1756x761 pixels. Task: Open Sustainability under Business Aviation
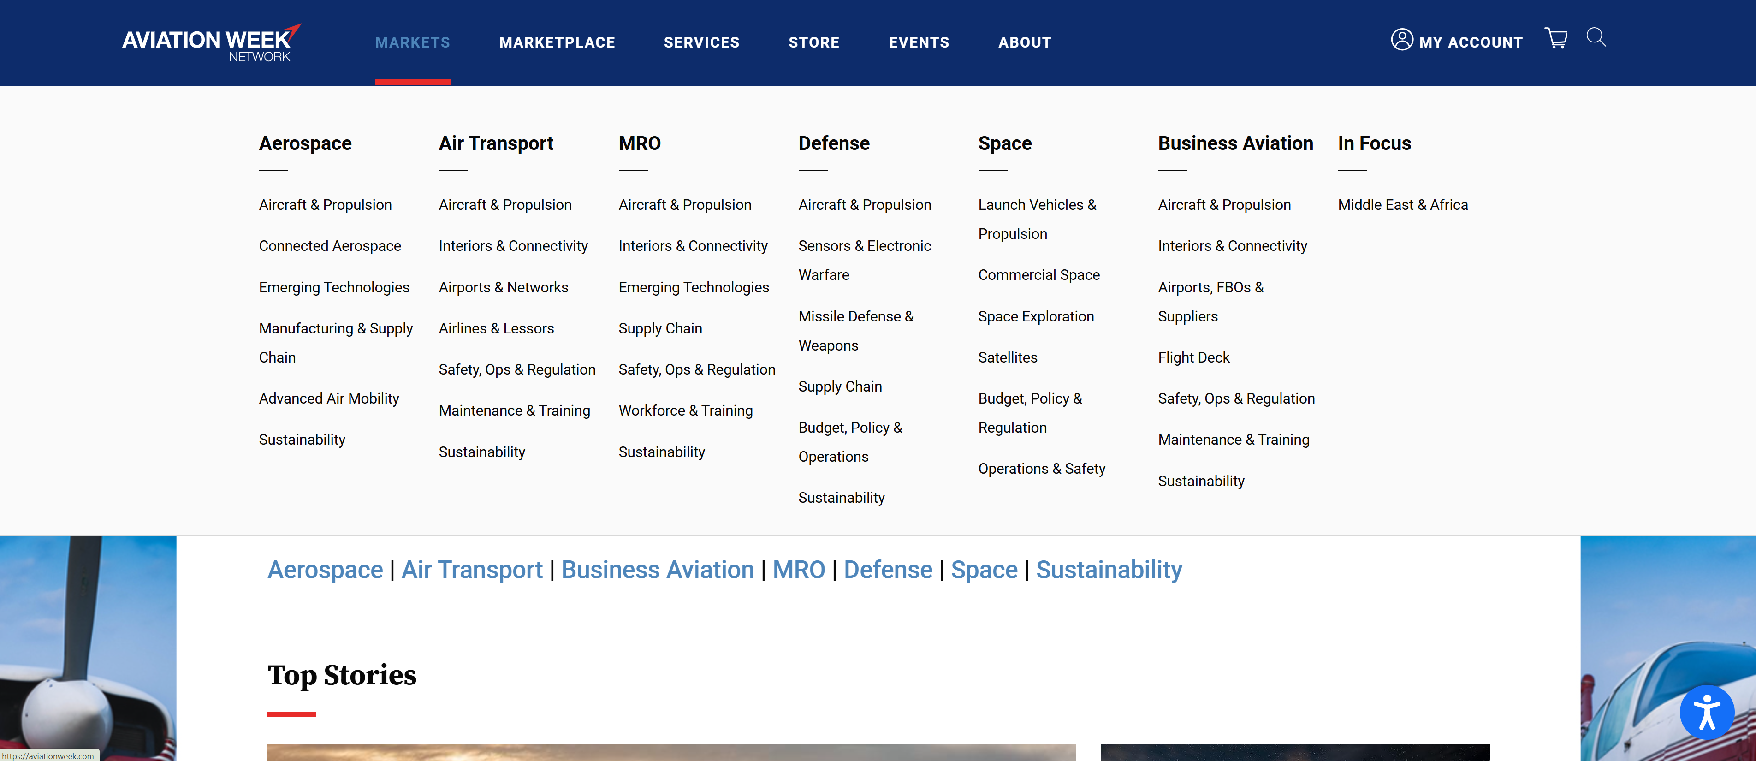[1201, 482]
